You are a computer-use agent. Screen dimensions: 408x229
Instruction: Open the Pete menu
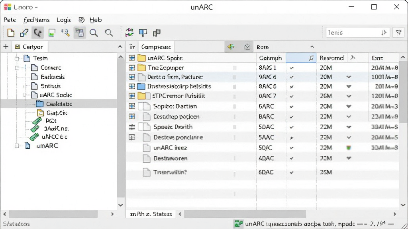[x=10, y=20]
